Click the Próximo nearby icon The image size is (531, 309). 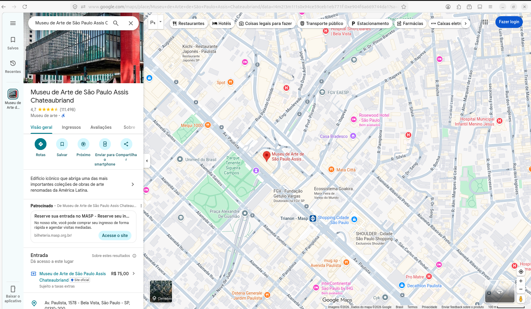pyautogui.click(x=84, y=144)
